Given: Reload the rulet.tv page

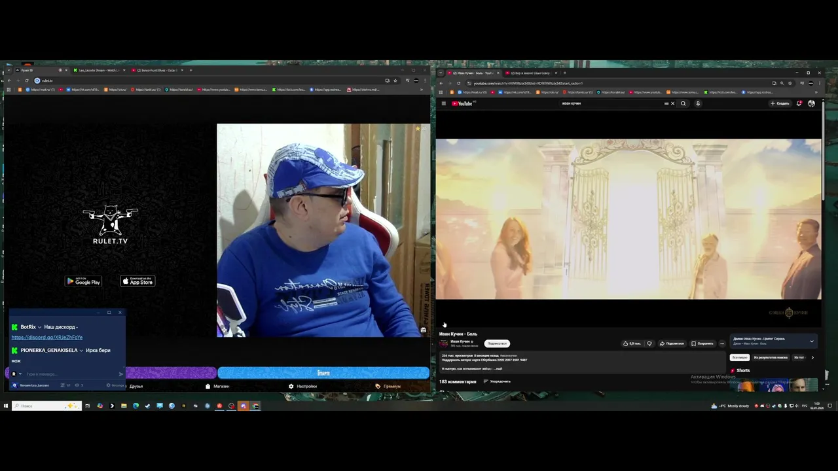Looking at the screenshot, I should coord(27,80).
